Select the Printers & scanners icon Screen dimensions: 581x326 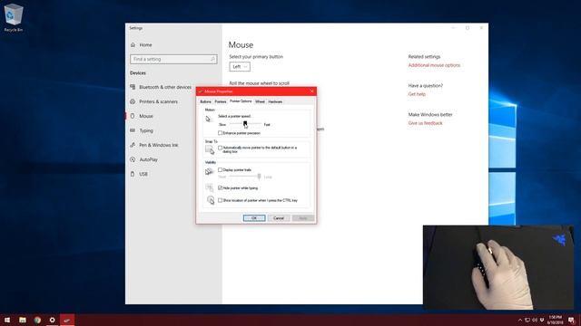point(133,101)
